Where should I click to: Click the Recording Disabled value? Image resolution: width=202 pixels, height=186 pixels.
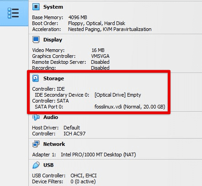point(100,68)
